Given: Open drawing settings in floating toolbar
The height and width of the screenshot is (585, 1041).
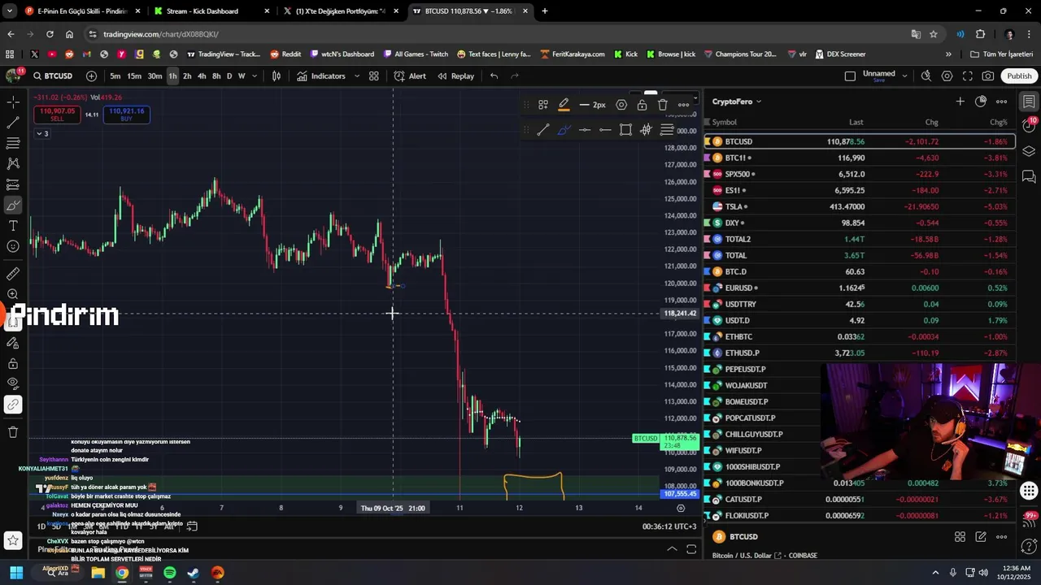Looking at the screenshot, I should 621,105.
